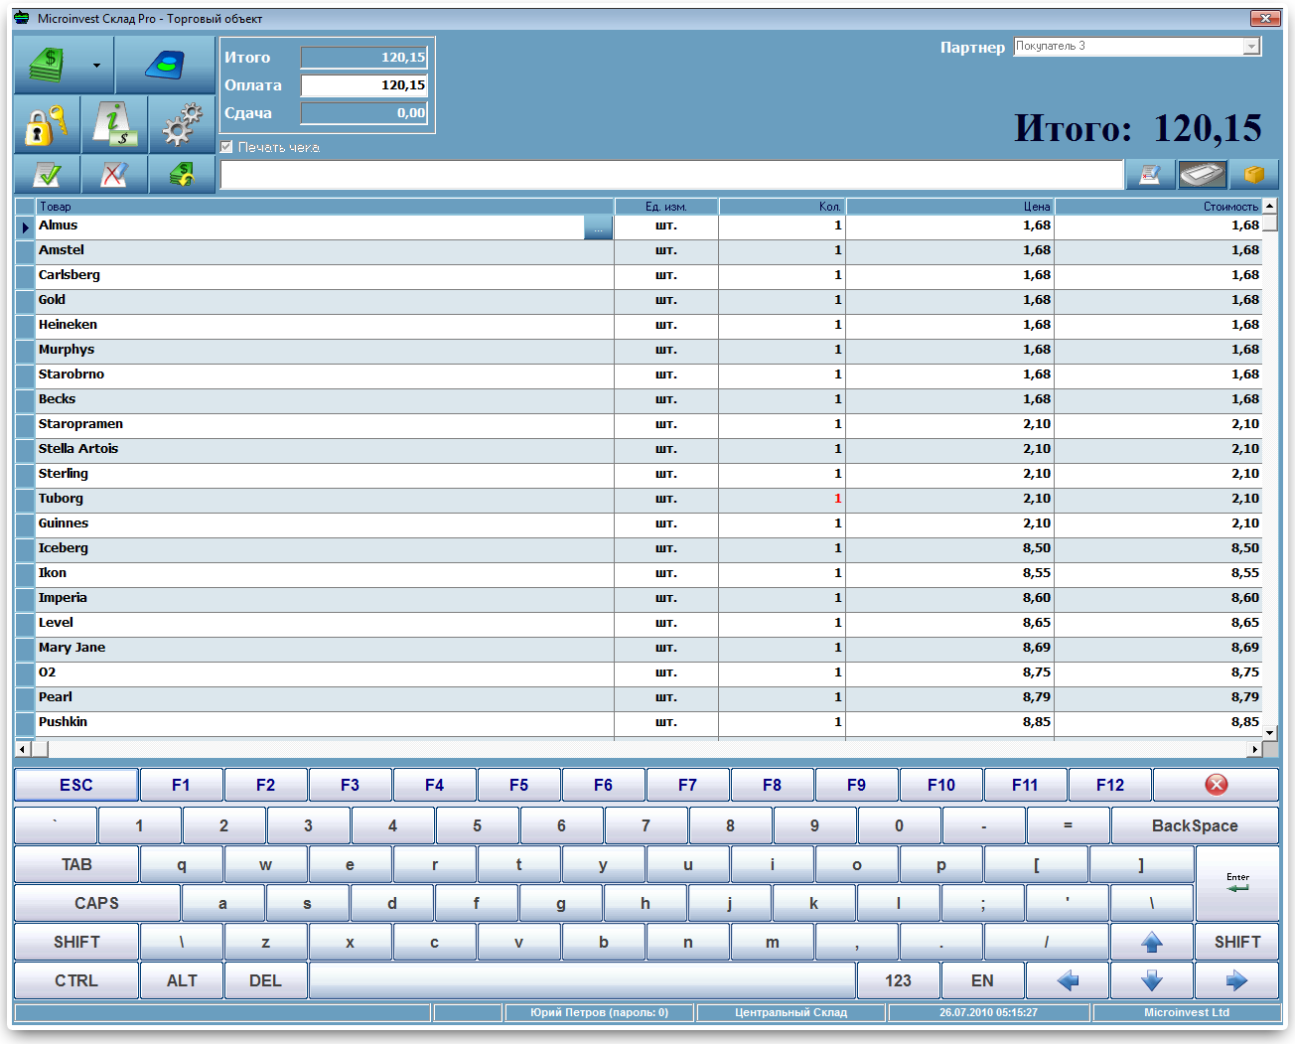Image resolution: width=1295 pixels, height=1044 pixels.
Task: Click the horizontal scroll right arrow
Action: coord(1255,749)
